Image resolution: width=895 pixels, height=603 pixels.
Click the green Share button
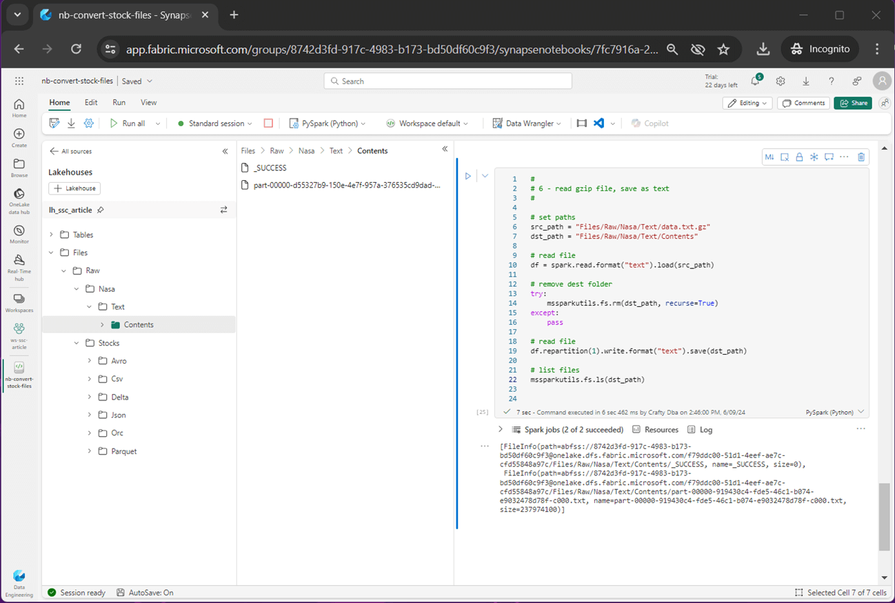(852, 103)
